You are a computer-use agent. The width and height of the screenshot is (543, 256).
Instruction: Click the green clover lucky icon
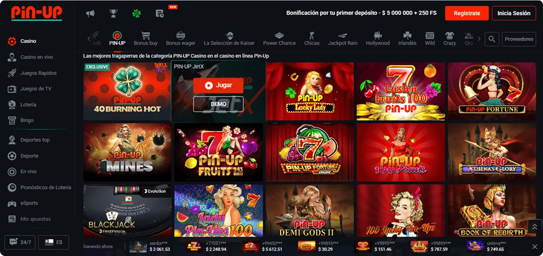(x=136, y=13)
